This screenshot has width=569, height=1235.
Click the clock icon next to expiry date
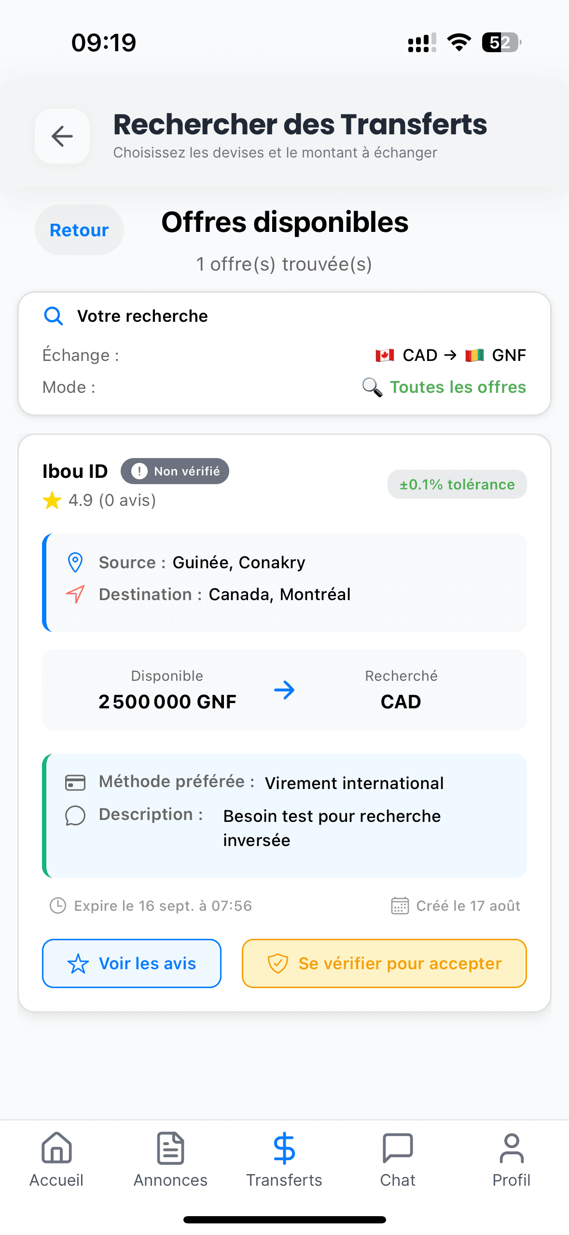click(58, 905)
